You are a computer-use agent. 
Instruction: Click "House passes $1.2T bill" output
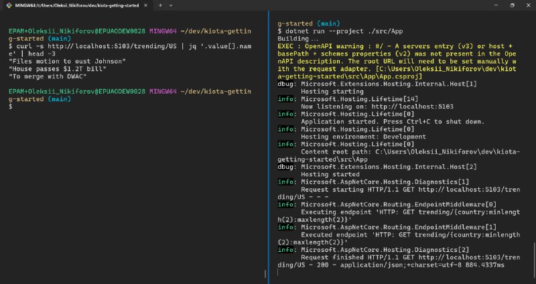(58, 69)
